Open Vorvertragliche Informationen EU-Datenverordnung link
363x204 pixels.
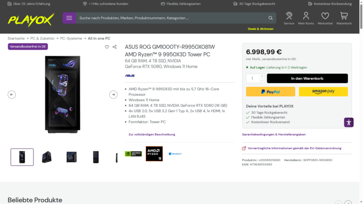[x=295, y=148]
